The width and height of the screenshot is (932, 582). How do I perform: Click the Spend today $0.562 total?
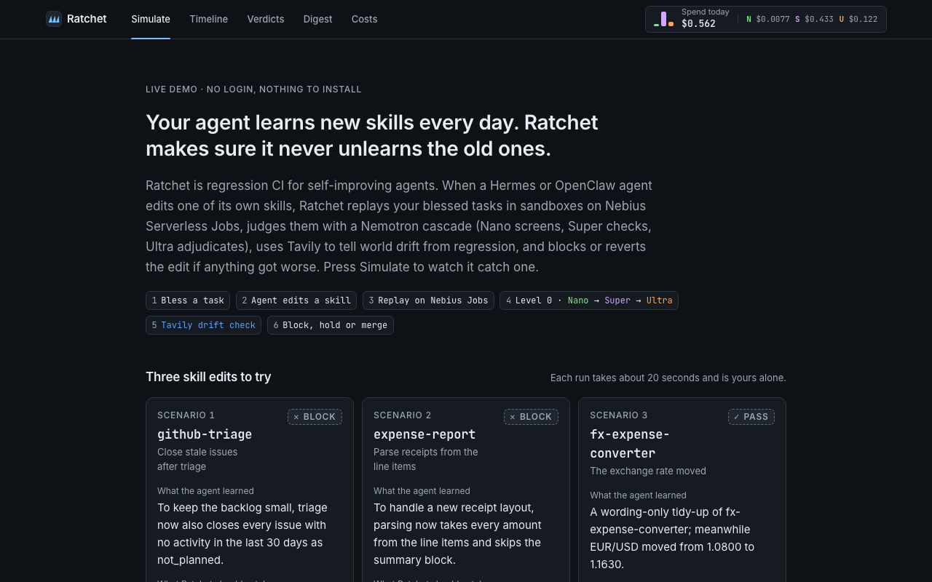point(705,19)
